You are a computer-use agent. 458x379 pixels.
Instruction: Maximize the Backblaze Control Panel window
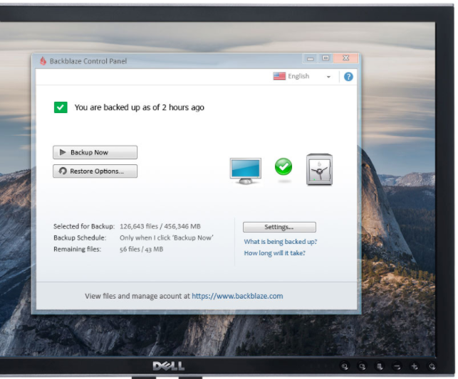(326, 58)
